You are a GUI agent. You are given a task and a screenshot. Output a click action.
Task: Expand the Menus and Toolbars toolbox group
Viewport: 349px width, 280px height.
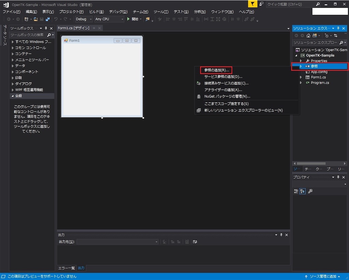(x=13, y=60)
